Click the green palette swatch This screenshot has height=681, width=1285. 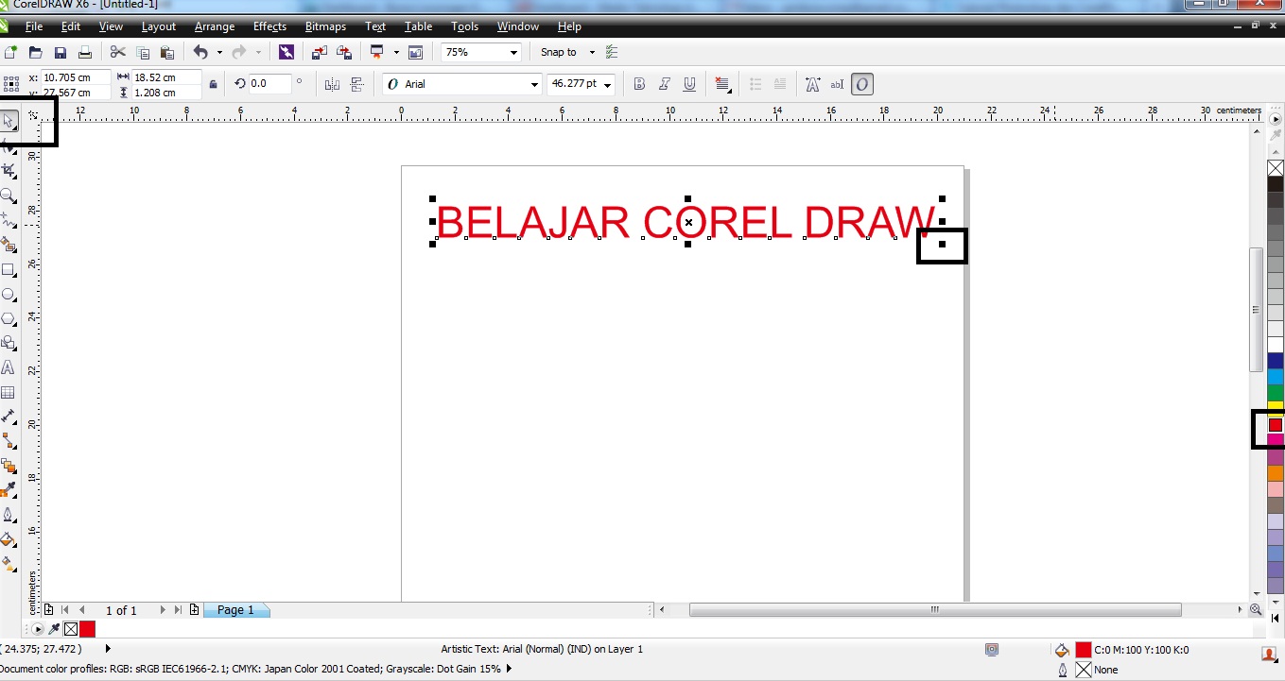click(x=1276, y=392)
